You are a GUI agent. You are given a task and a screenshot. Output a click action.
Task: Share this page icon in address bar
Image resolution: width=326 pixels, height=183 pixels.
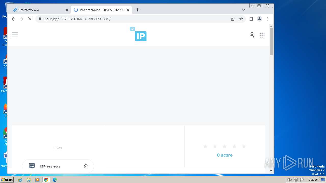(x=233, y=19)
